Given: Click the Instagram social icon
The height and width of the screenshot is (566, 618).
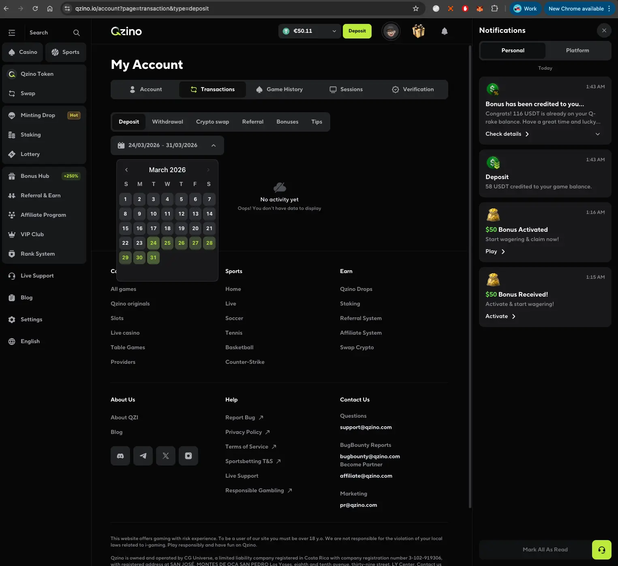Looking at the screenshot, I should coord(188,456).
